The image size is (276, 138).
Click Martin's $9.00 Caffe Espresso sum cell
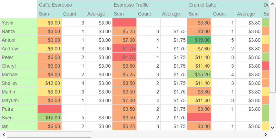pos(49,92)
